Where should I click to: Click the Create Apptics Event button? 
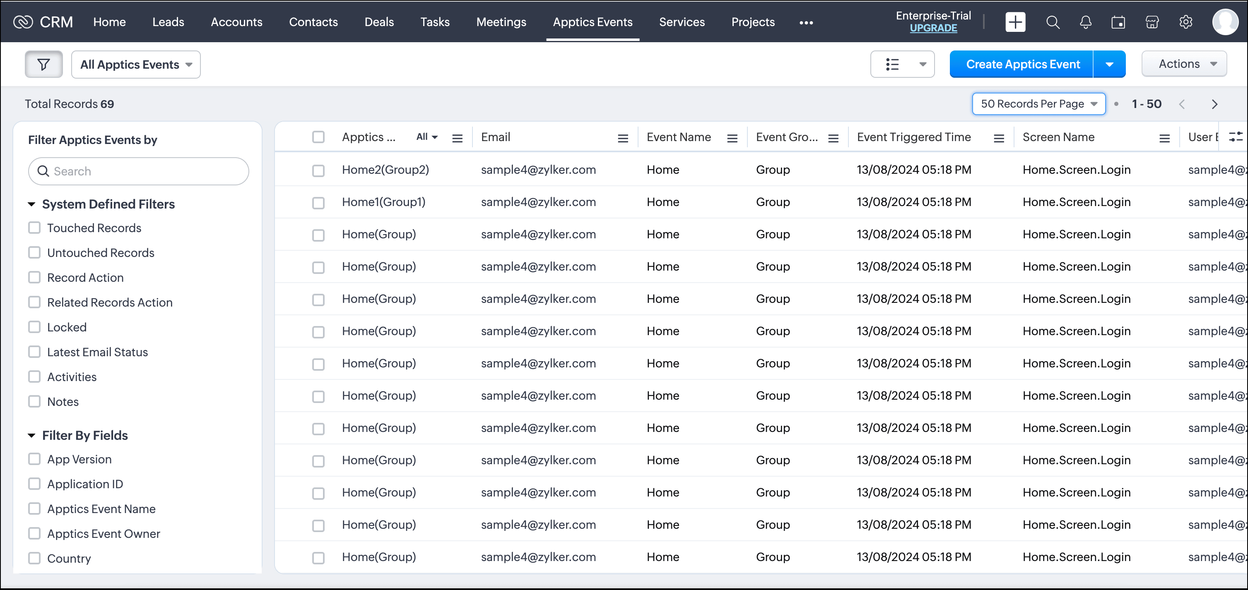(x=1022, y=65)
